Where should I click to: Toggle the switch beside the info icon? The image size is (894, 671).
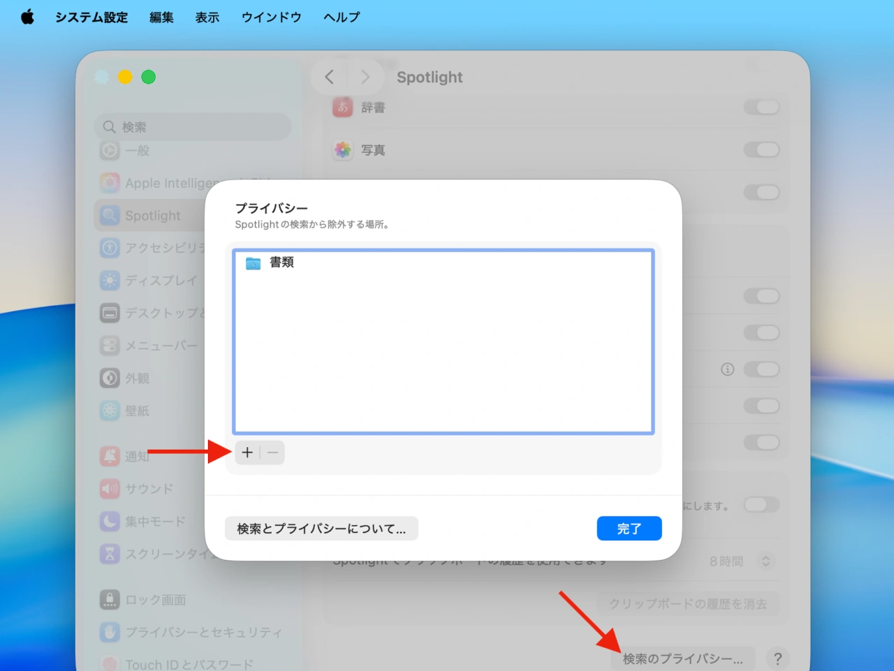761,369
